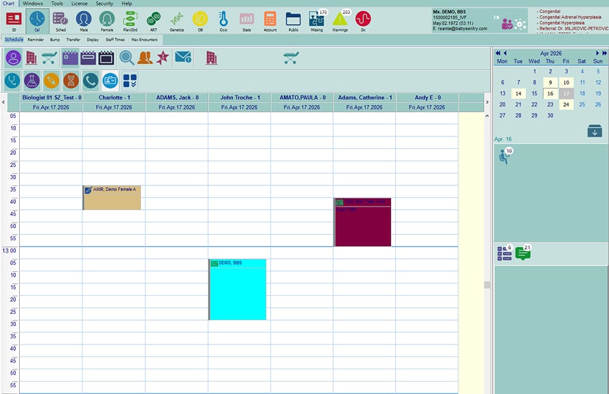Open the Male patient chart icon

(84, 21)
